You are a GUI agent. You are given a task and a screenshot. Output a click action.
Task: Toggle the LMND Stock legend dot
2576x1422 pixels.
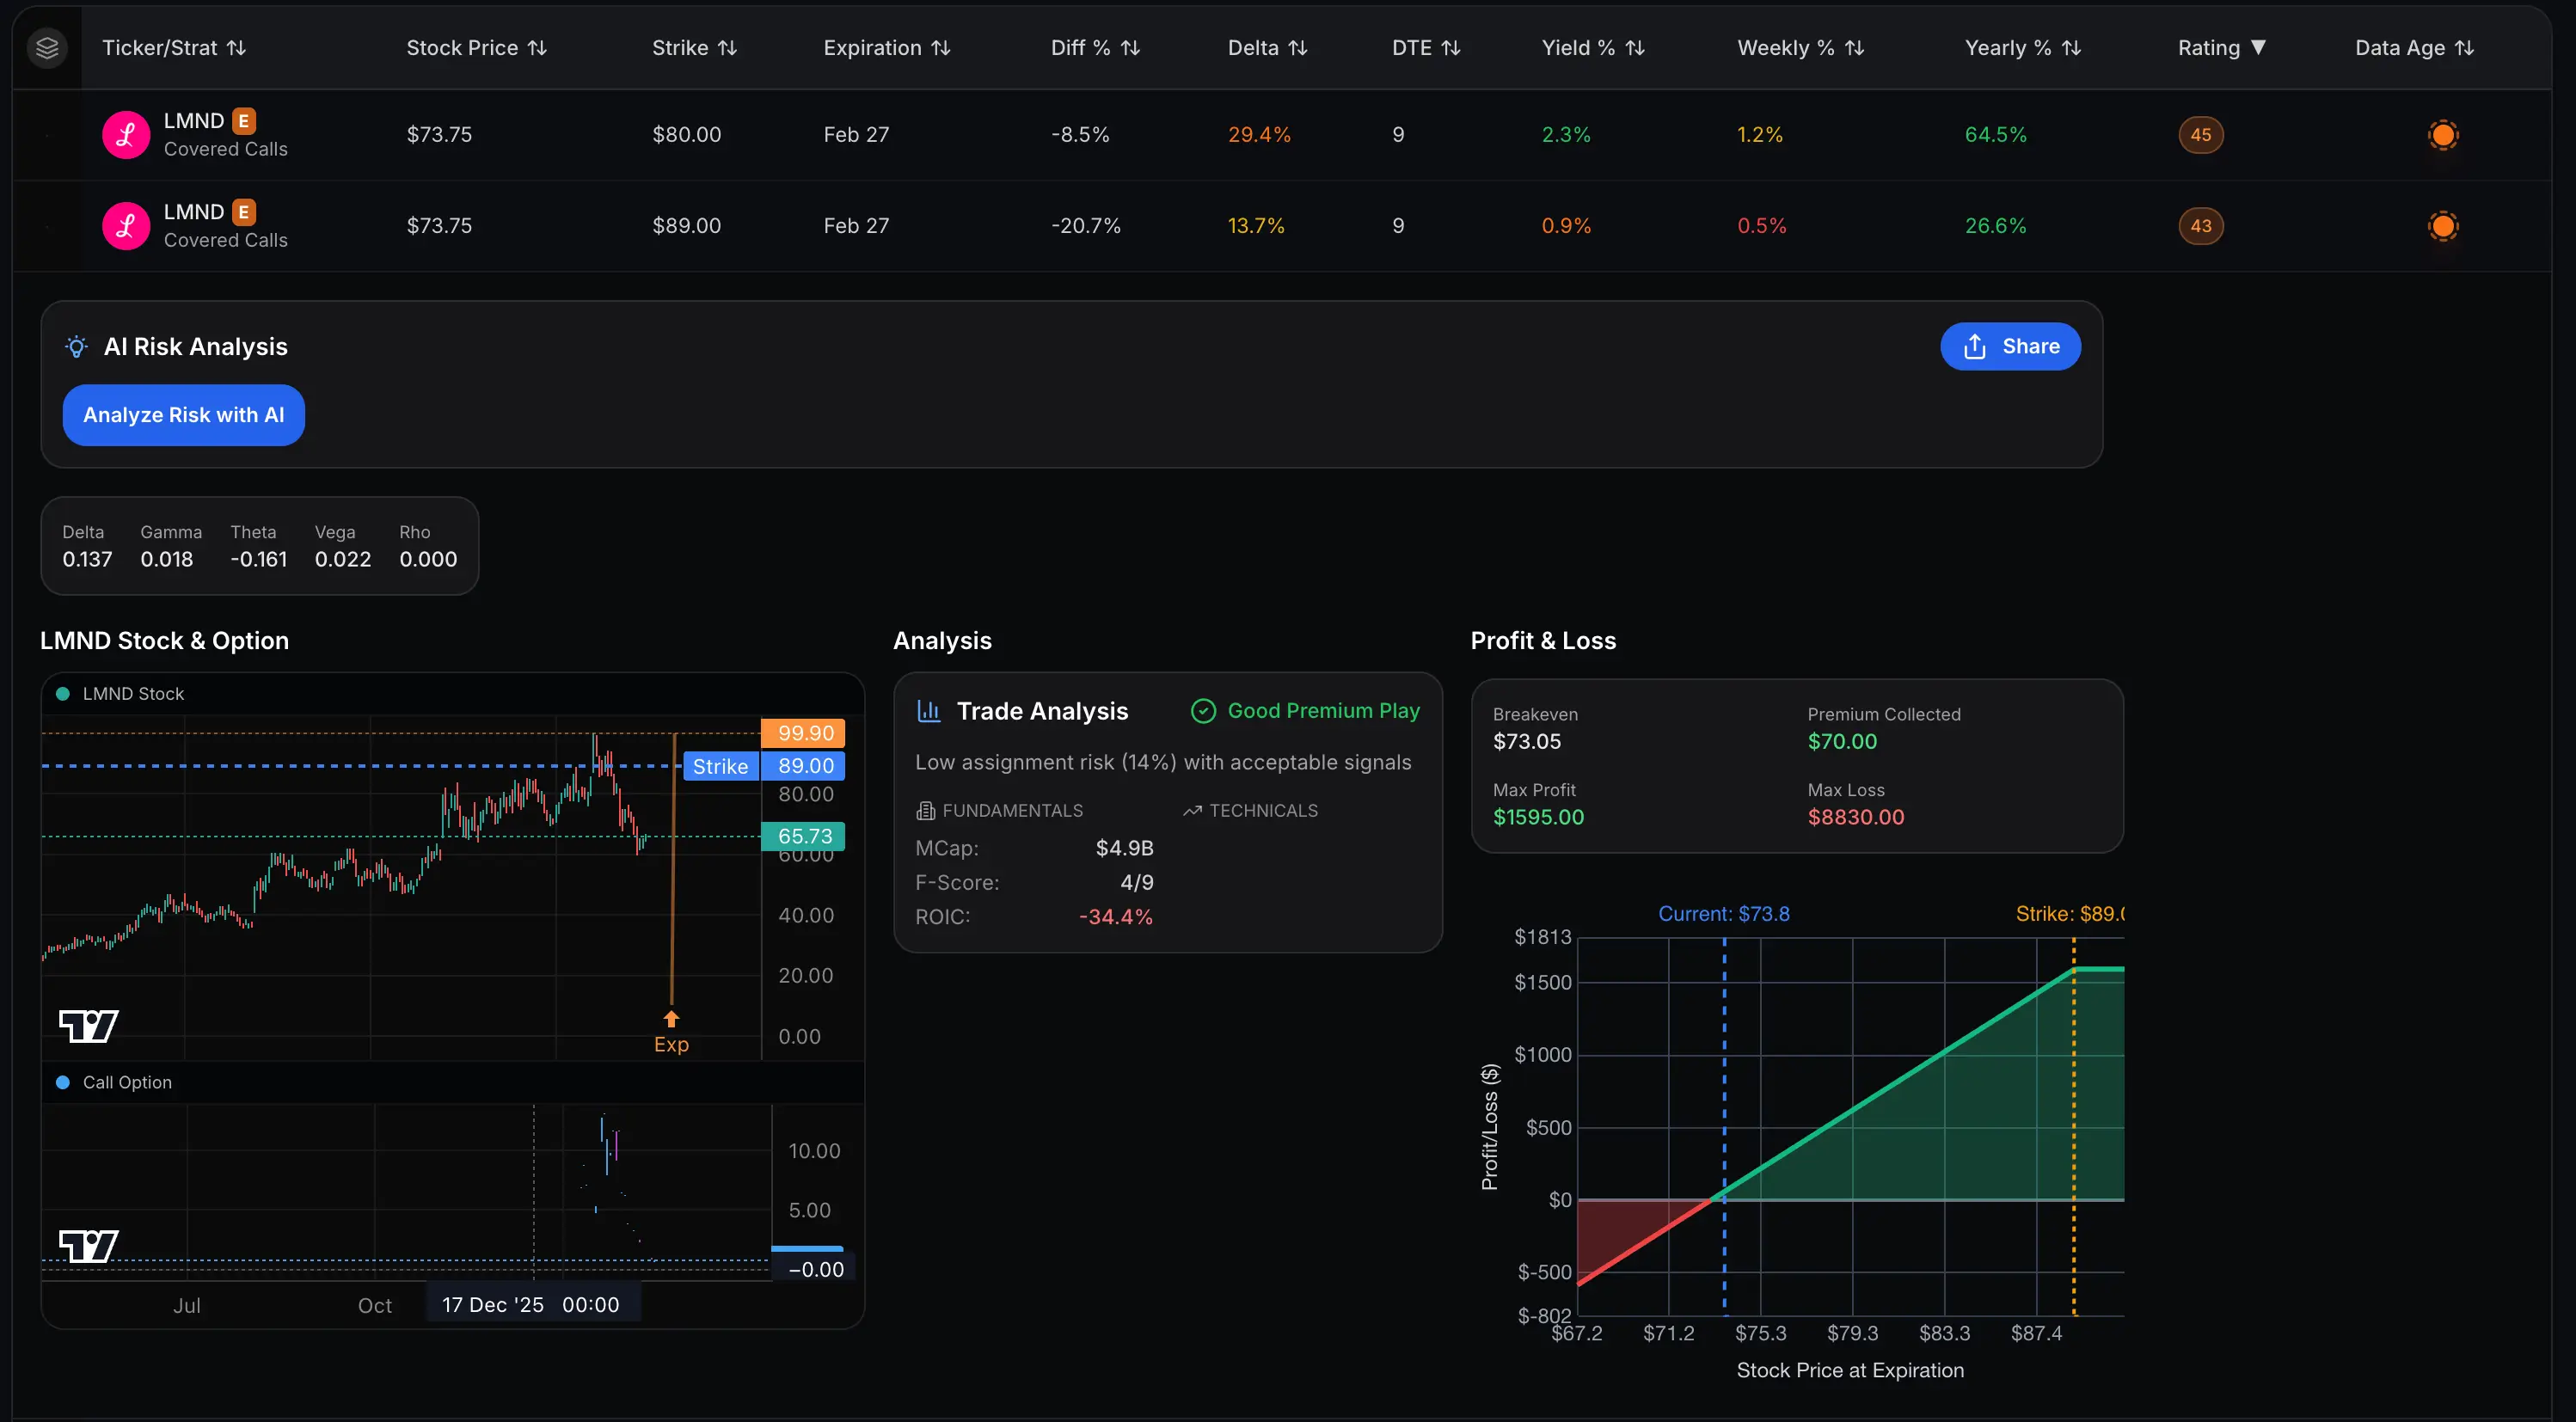[x=63, y=694]
